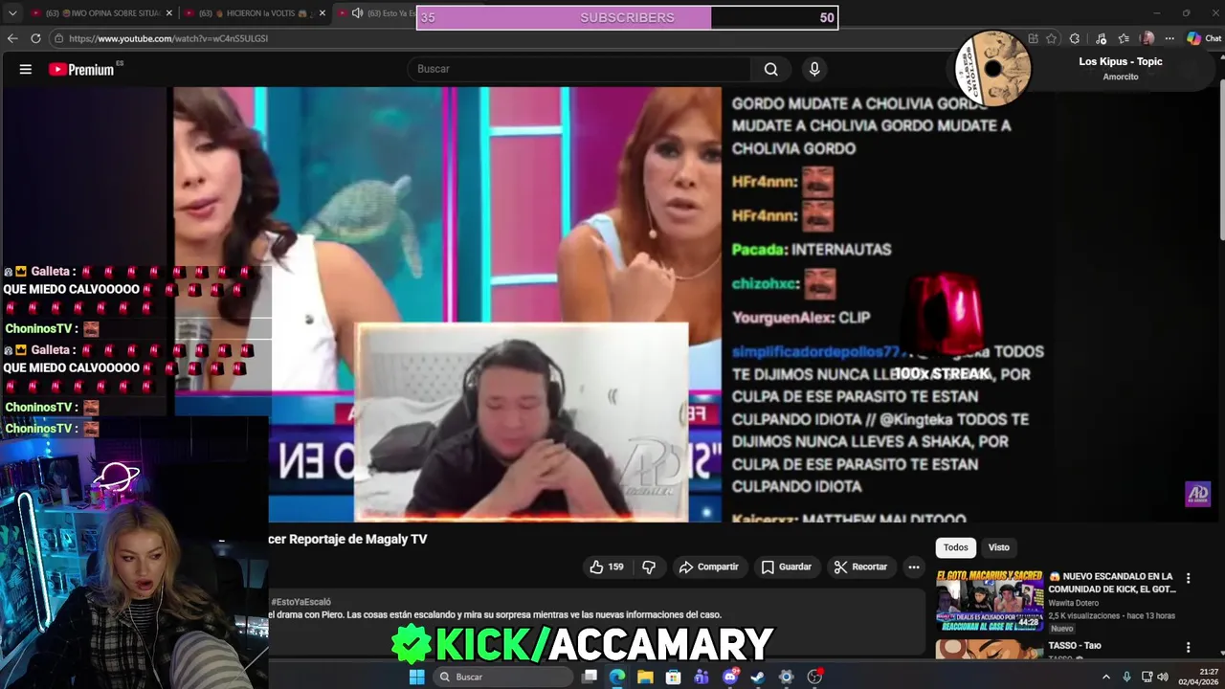Open Microsoft Store from the taskbar
This screenshot has height=689, width=1225.
(673, 677)
